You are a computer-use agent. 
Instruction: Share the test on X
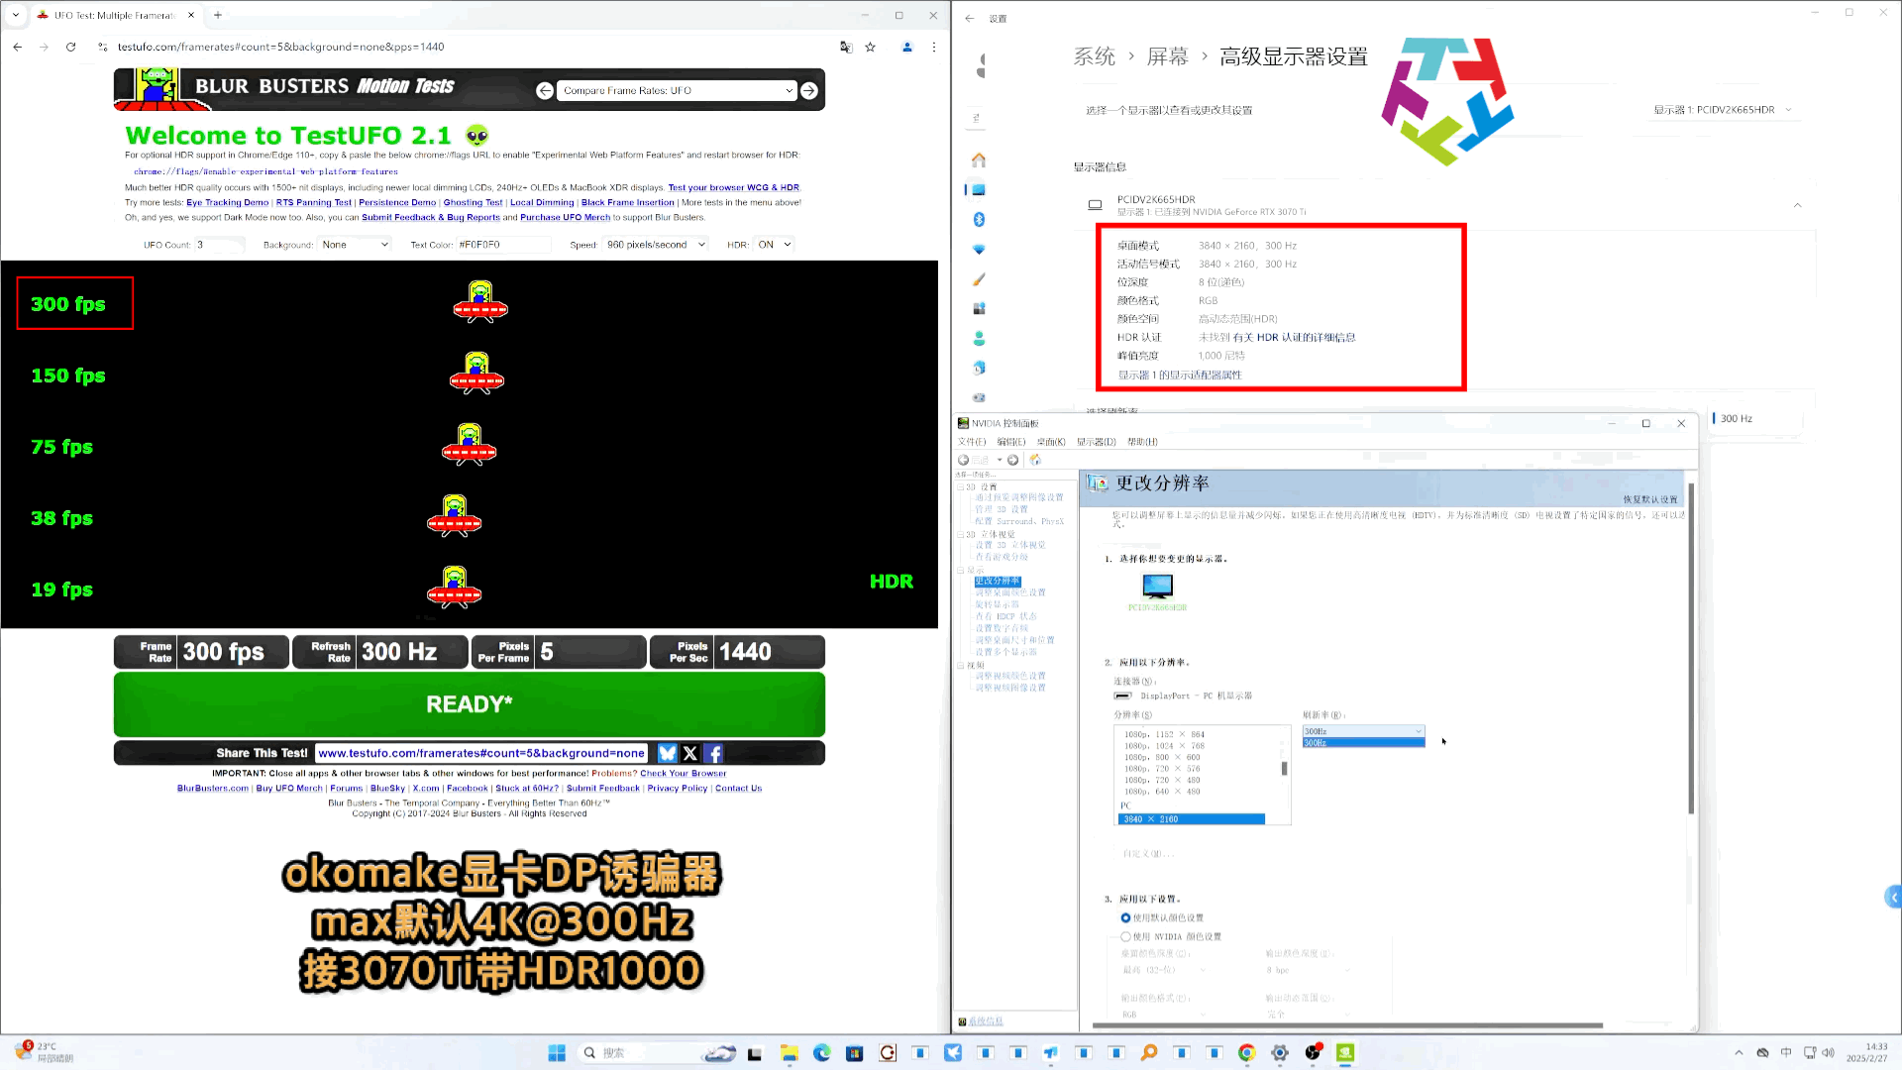click(690, 753)
